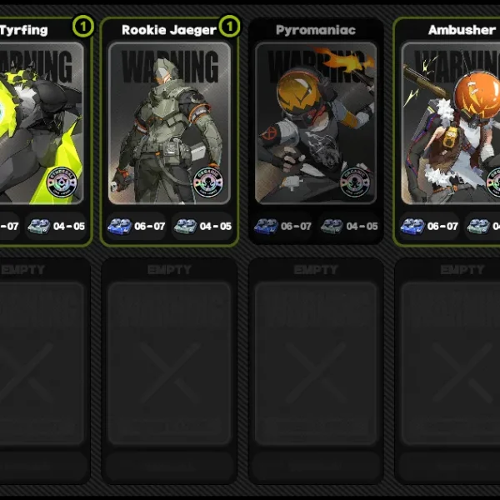Select the empty slot below Ambusher
The height and width of the screenshot is (500, 500).
click(x=447, y=371)
